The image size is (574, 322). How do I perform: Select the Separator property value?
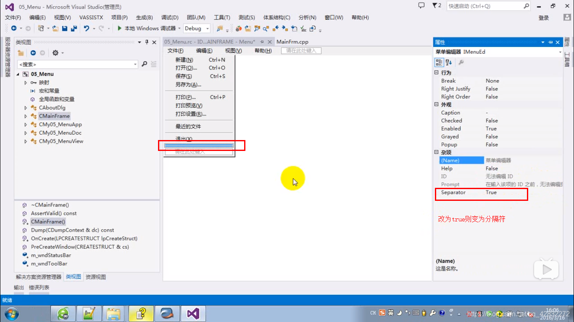[491, 192]
